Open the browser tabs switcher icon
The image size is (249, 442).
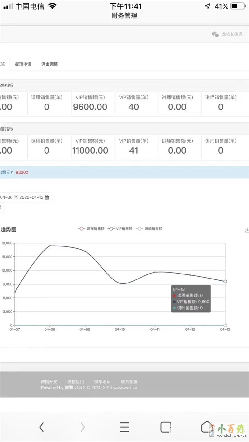coord(166,427)
